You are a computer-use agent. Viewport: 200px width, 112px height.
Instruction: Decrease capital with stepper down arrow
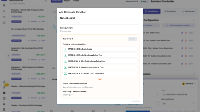[x=158, y=105]
